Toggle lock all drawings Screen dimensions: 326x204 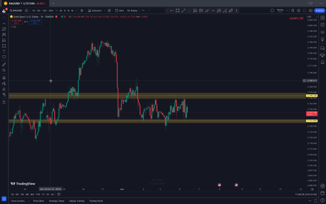4,89
